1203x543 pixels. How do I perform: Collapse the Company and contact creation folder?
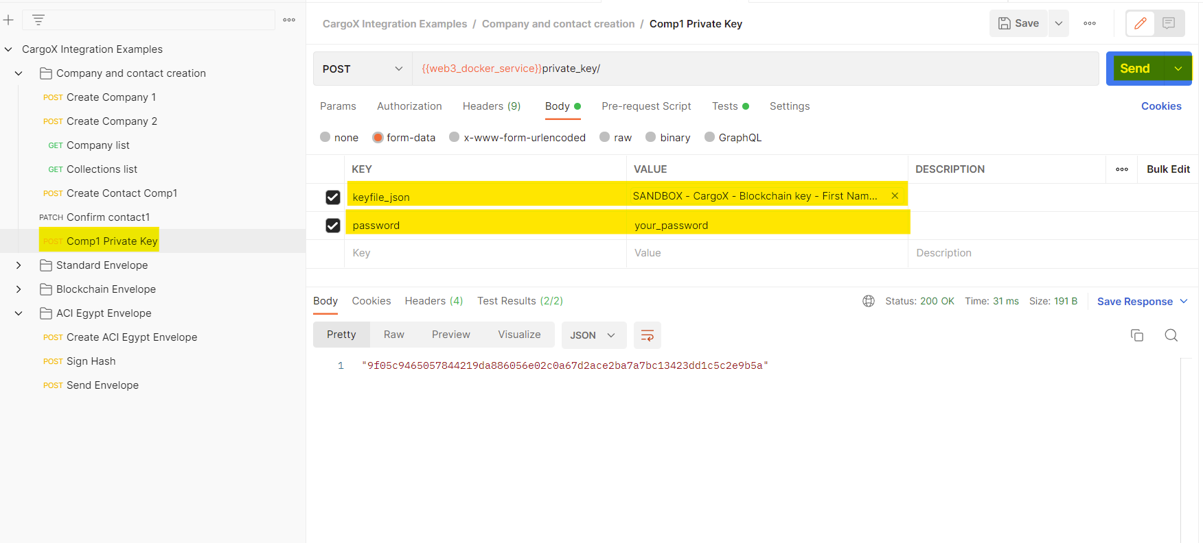point(19,73)
